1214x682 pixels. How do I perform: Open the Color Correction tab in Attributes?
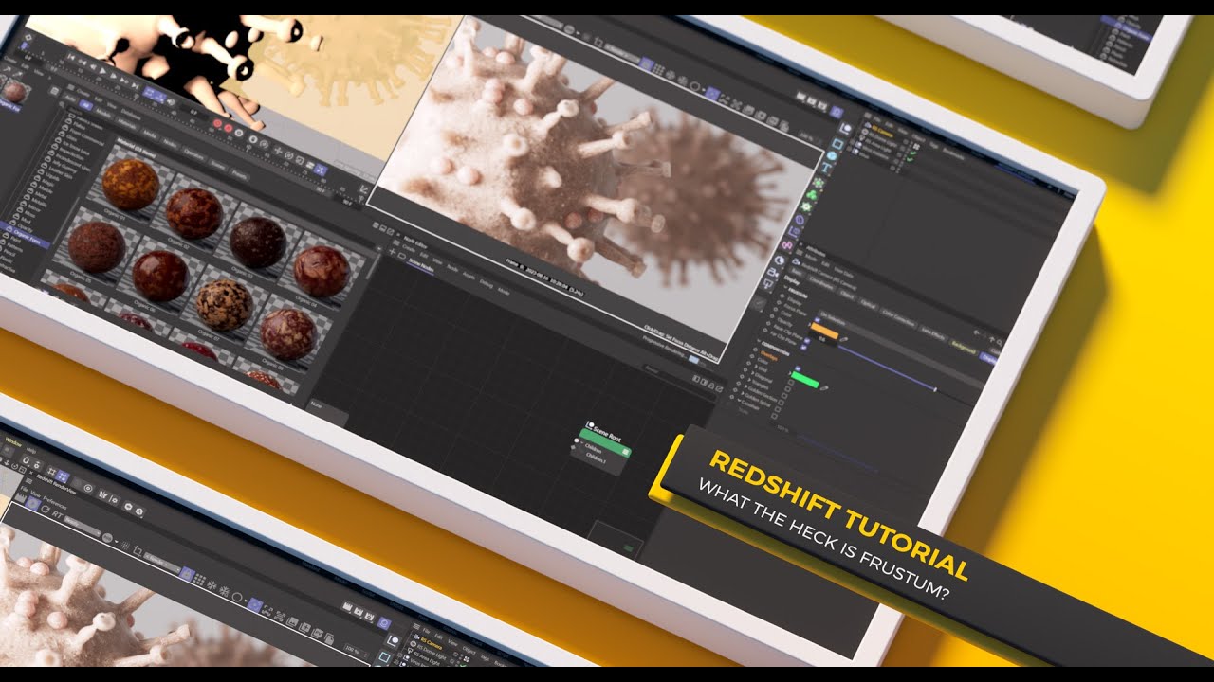tap(898, 317)
